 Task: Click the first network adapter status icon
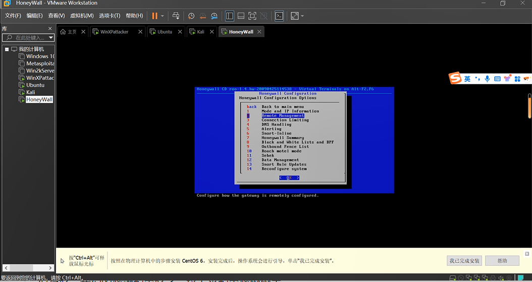pyautogui.click(x=469, y=278)
